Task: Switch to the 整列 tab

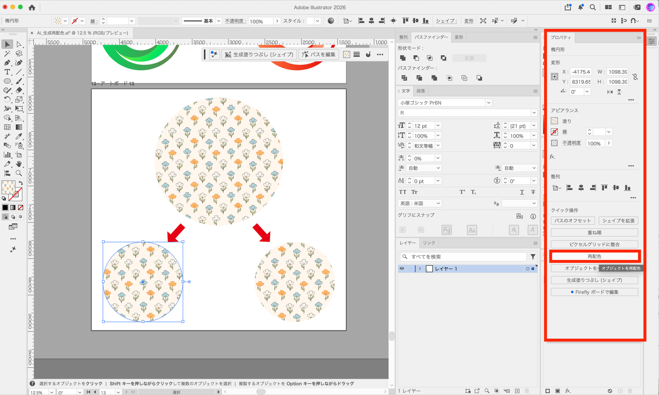Action: (403, 37)
